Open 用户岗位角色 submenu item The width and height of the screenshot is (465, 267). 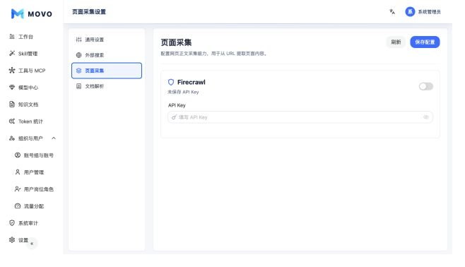[x=34, y=189]
